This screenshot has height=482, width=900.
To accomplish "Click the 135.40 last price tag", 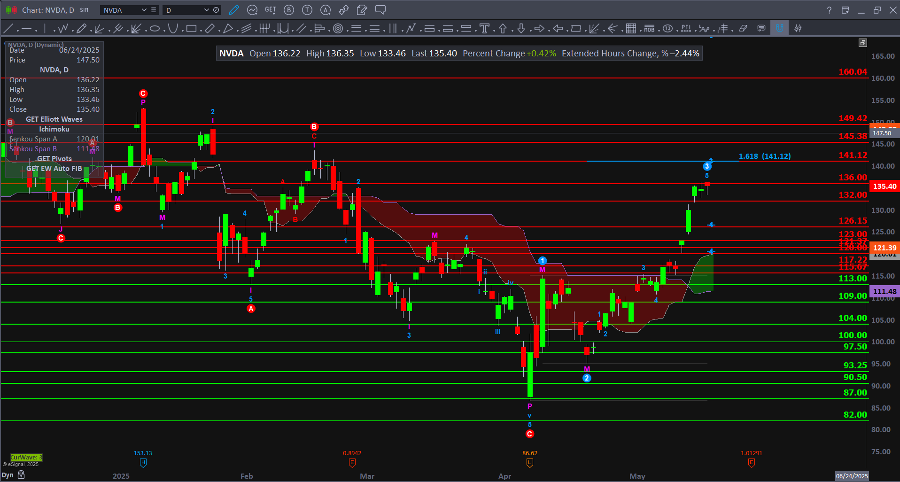I will (x=885, y=187).
